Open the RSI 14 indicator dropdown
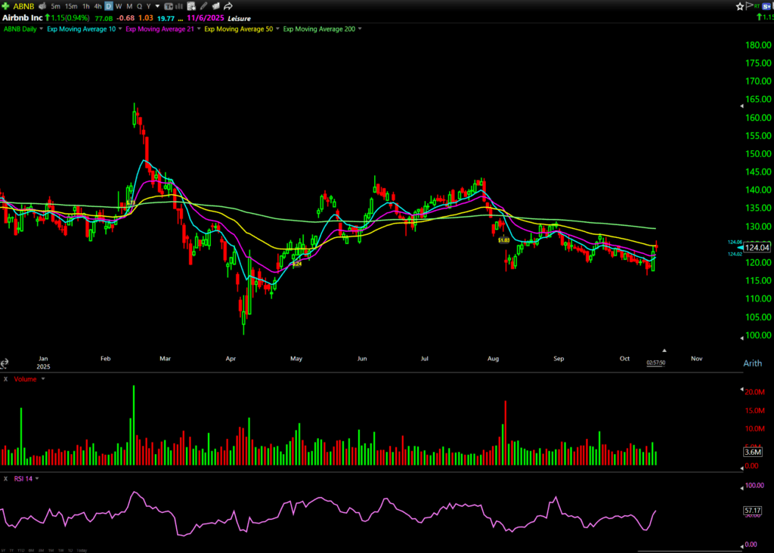Image resolution: width=774 pixels, height=553 pixels. [x=37, y=478]
